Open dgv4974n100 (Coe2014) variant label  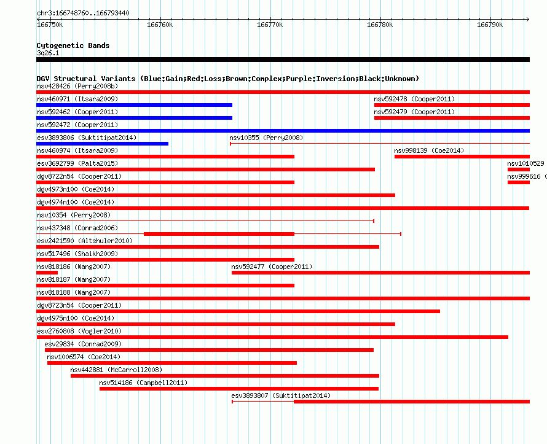[x=76, y=202]
